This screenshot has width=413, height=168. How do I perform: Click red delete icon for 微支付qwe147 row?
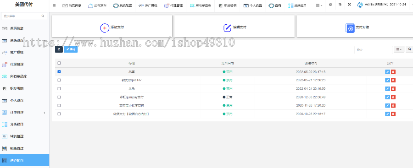pyautogui.click(x=393, y=80)
